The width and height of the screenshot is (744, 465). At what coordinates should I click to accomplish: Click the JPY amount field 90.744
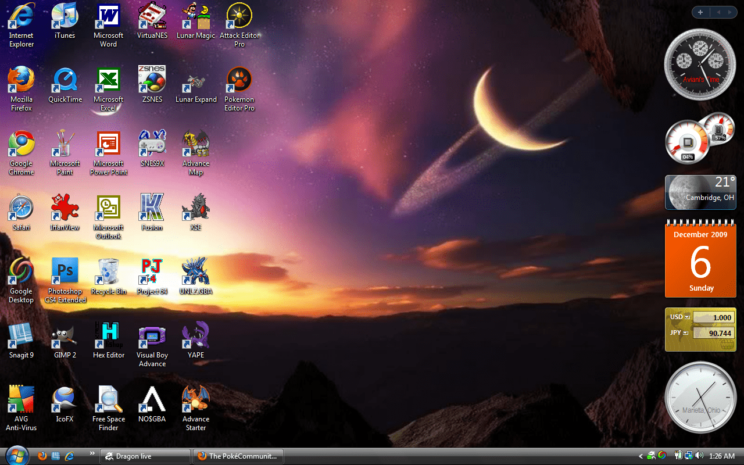713,333
